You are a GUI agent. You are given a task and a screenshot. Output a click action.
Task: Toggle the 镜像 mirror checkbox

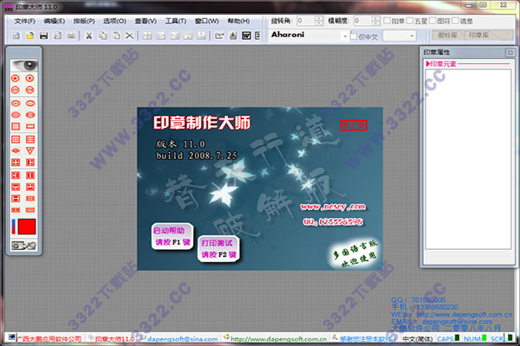(x=455, y=21)
